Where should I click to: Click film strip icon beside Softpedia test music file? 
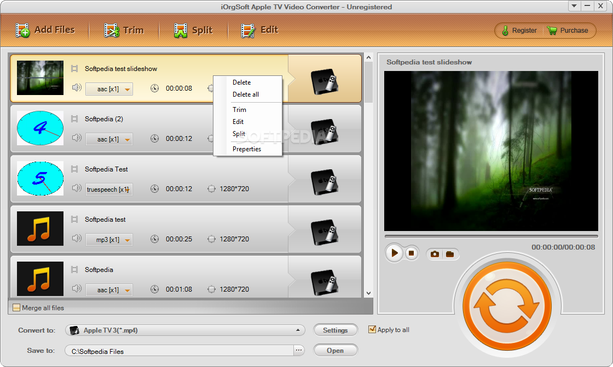pos(74,219)
